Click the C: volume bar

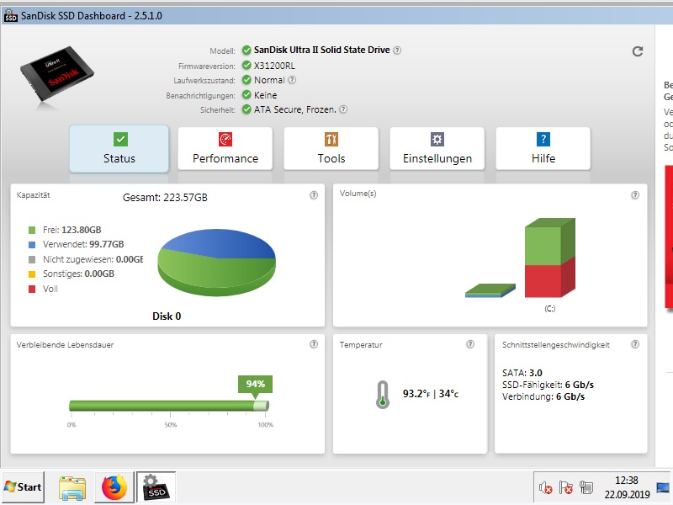click(550, 258)
